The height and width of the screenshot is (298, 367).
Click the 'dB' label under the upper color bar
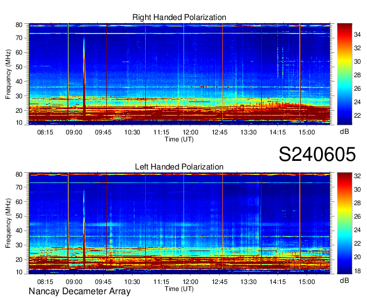point(344,132)
